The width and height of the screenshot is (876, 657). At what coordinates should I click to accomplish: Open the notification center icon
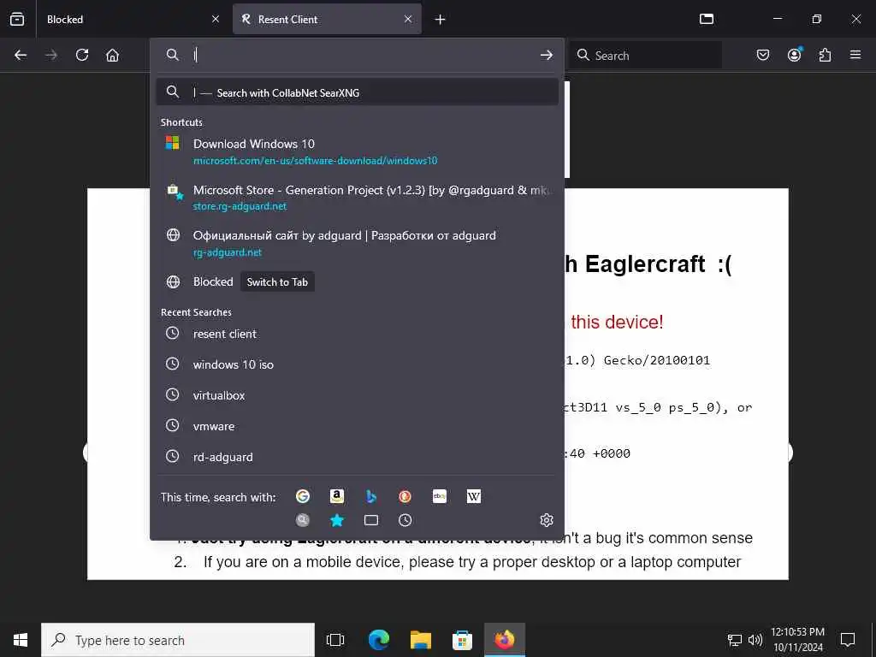[848, 640]
